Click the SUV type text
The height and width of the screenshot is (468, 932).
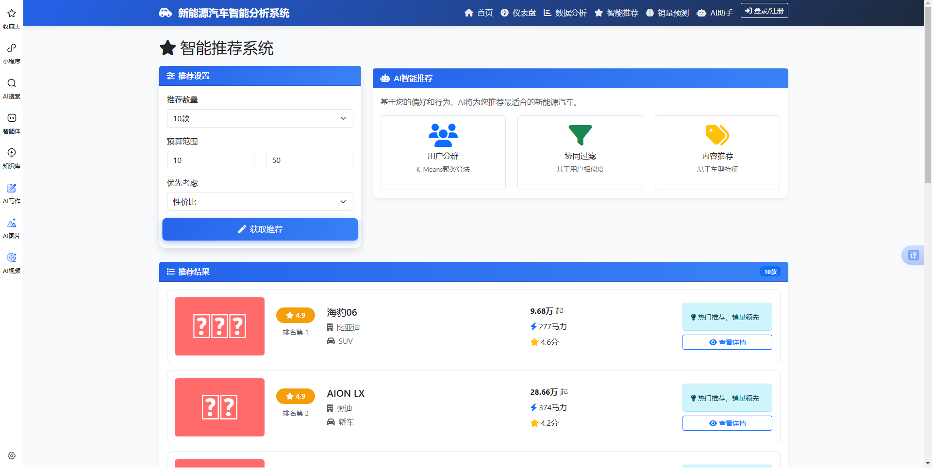click(x=346, y=341)
